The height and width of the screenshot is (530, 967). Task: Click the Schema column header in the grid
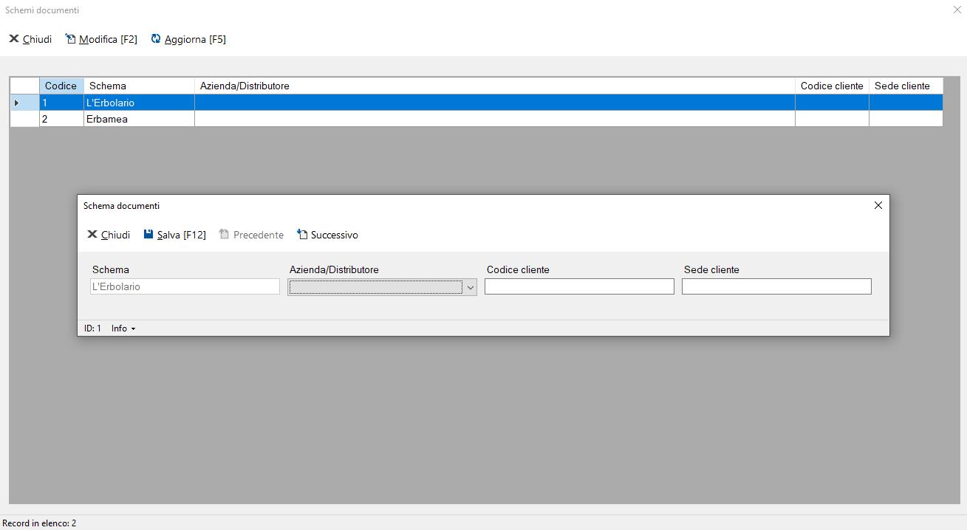tap(139, 86)
